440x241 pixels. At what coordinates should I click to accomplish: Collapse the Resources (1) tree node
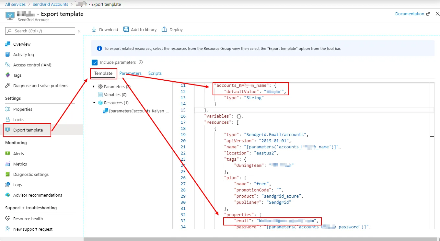pos(94,103)
